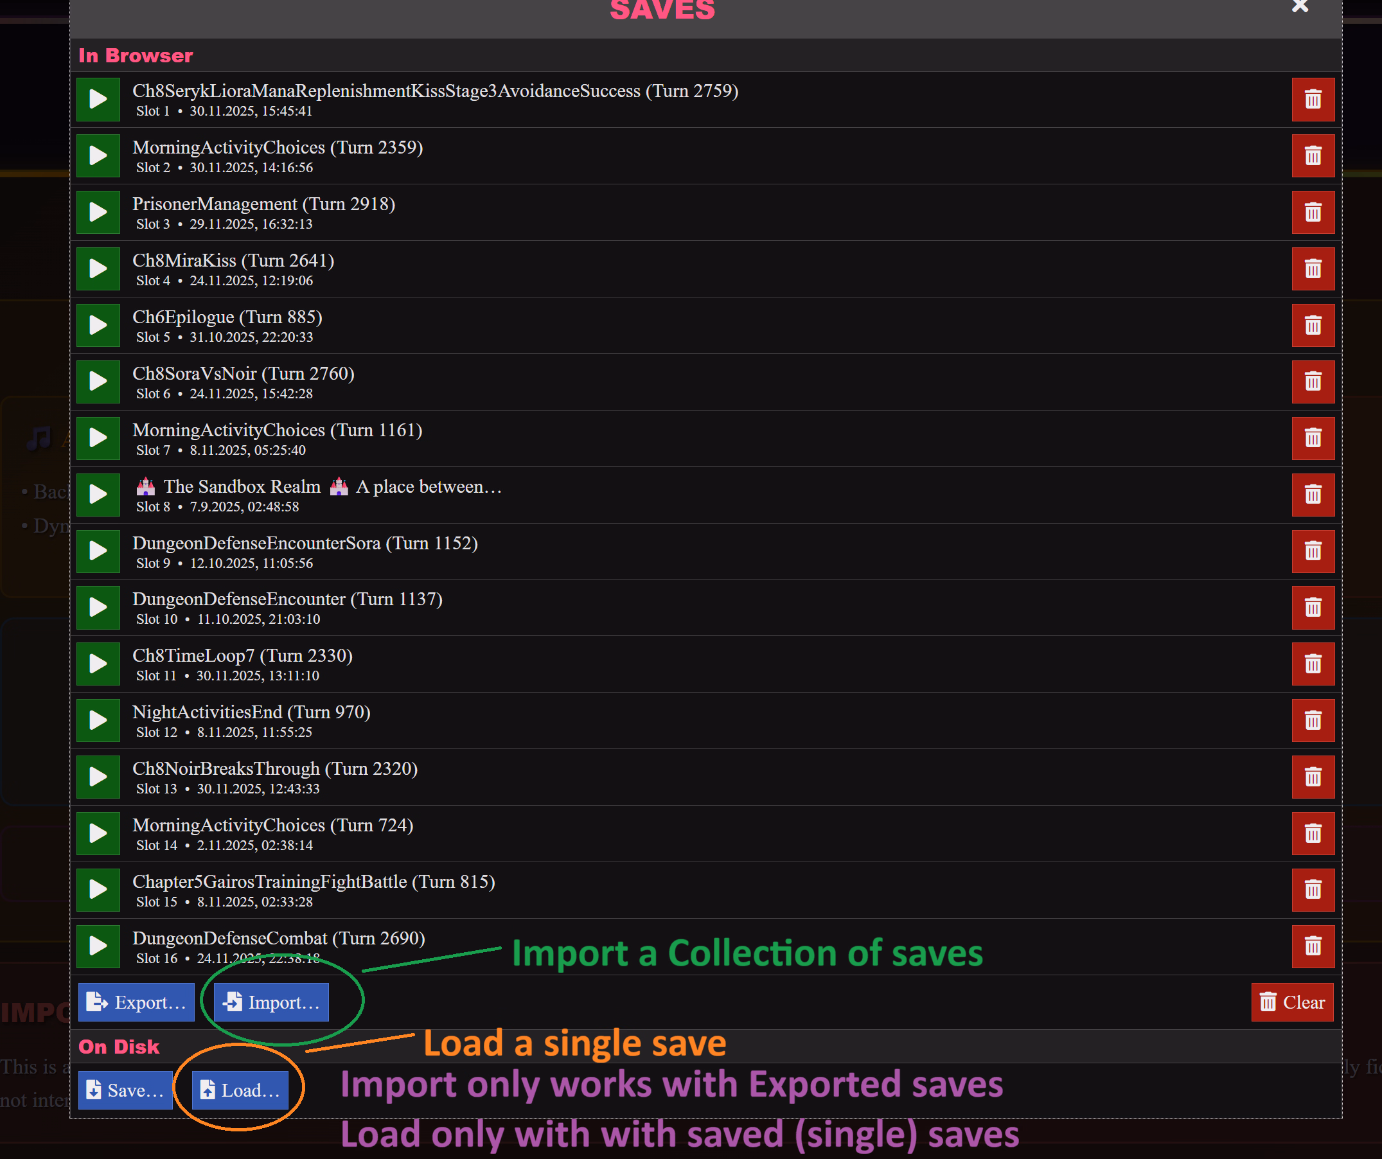Load the Slot 1 Ch8SerykLiora save
Viewport: 1382px width, 1159px height.
coord(98,100)
